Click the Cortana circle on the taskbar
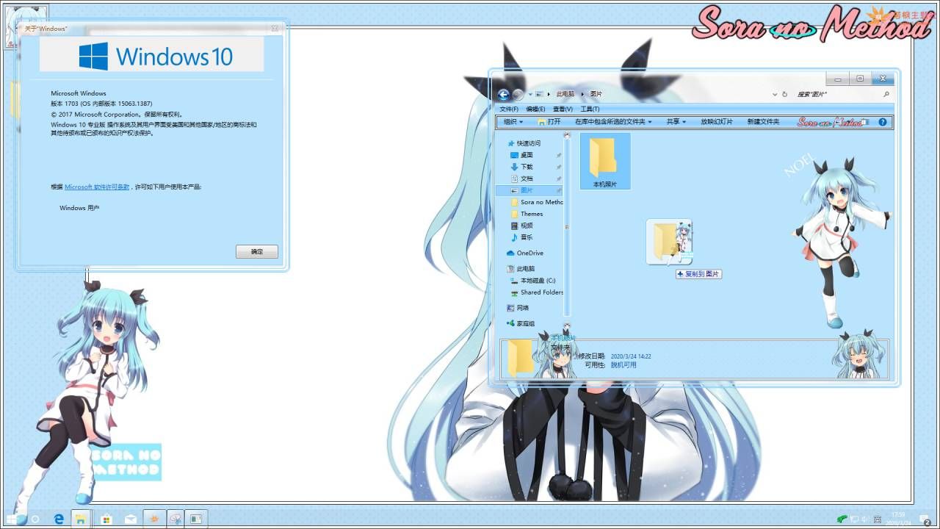Screen dimensions: 940x529 35,519
